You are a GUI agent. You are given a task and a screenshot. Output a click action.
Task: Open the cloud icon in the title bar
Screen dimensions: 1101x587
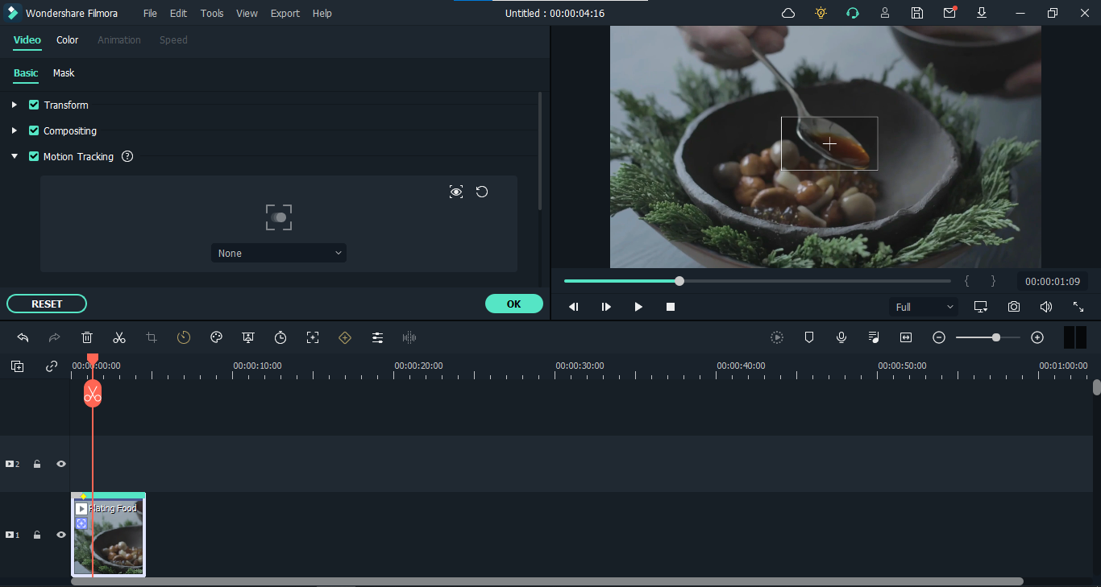click(788, 13)
